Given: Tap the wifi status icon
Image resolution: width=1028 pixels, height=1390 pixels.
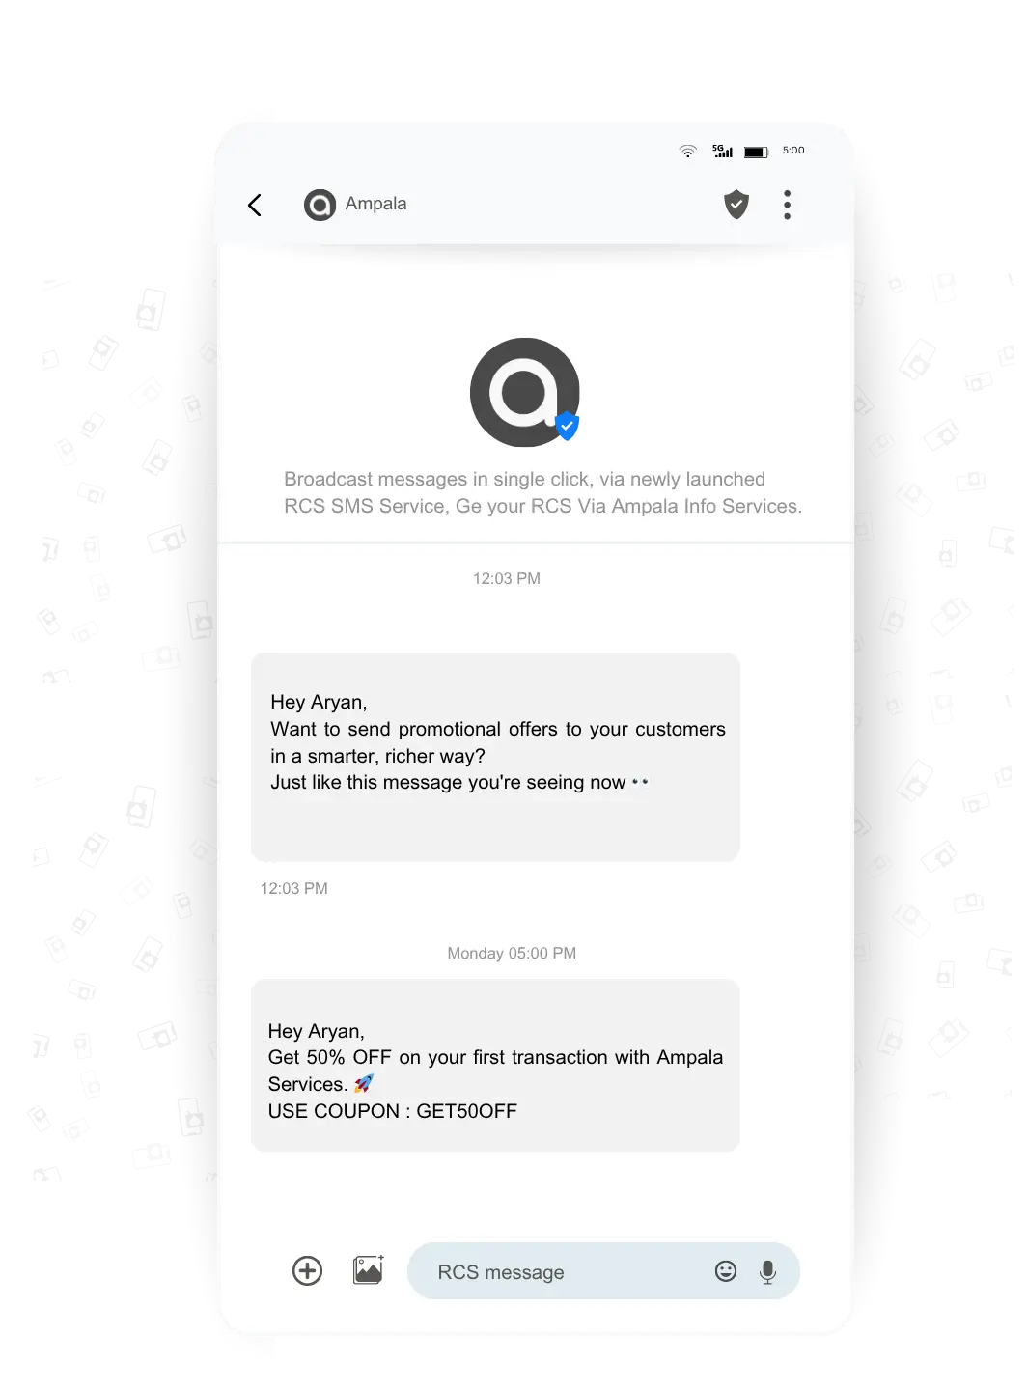Looking at the screenshot, I should click(x=687, y=151).
